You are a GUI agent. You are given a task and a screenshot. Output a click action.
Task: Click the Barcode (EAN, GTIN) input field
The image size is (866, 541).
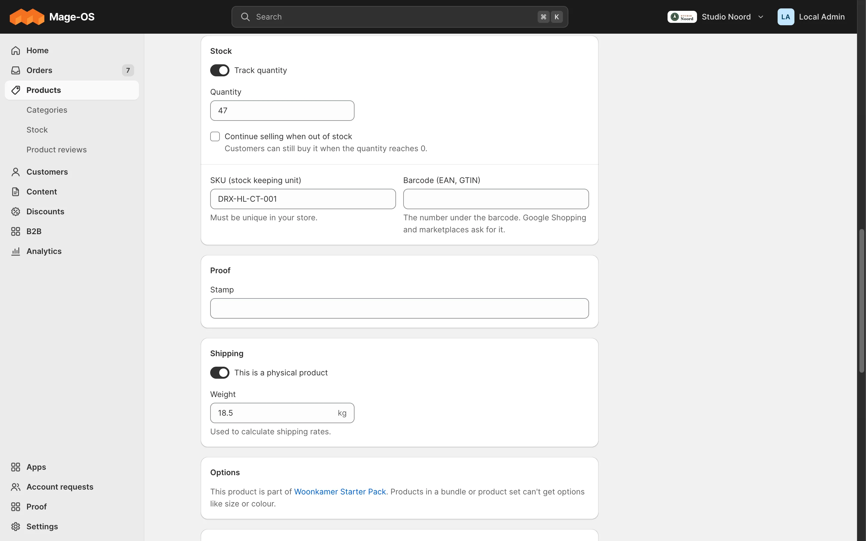(x=496, y=199)
